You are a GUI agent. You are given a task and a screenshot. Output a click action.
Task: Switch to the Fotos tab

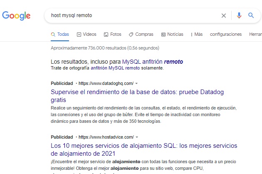(x=113, y=34)
